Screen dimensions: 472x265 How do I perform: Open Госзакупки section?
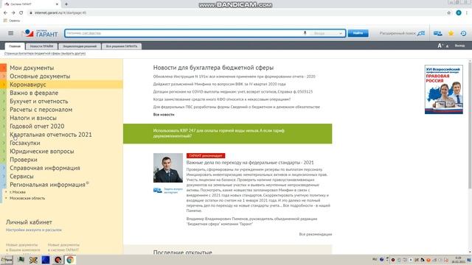(24, 143)
